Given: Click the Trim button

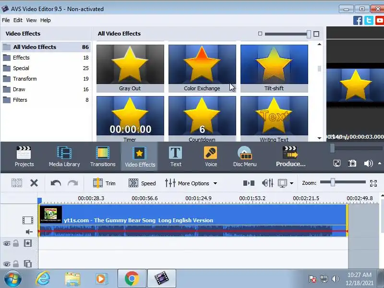Looking at the screenshot, I should point(104,183).
